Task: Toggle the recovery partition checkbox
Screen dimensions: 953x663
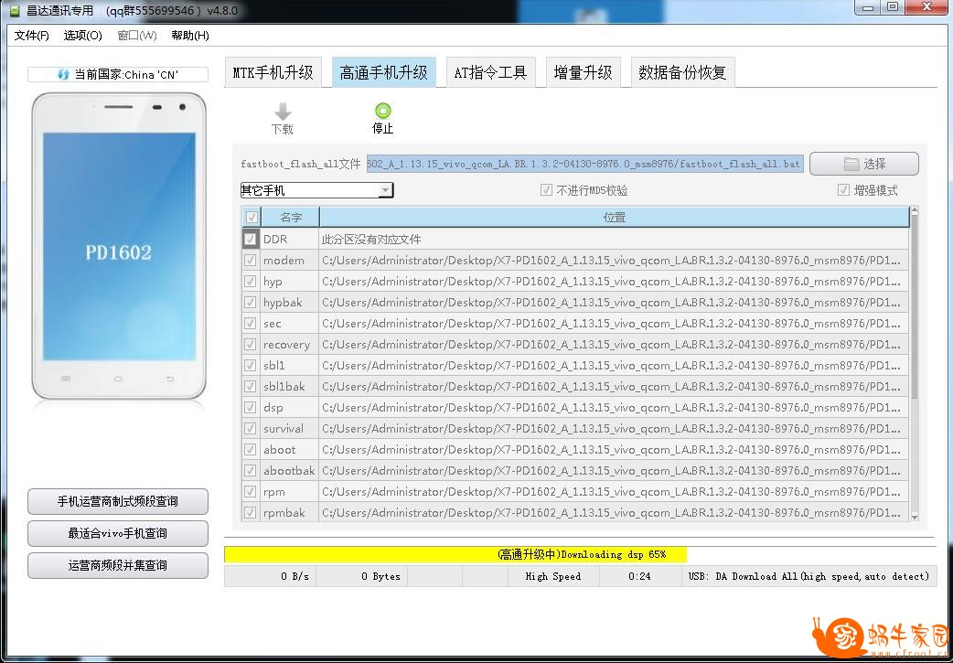Action: (250, 345)
